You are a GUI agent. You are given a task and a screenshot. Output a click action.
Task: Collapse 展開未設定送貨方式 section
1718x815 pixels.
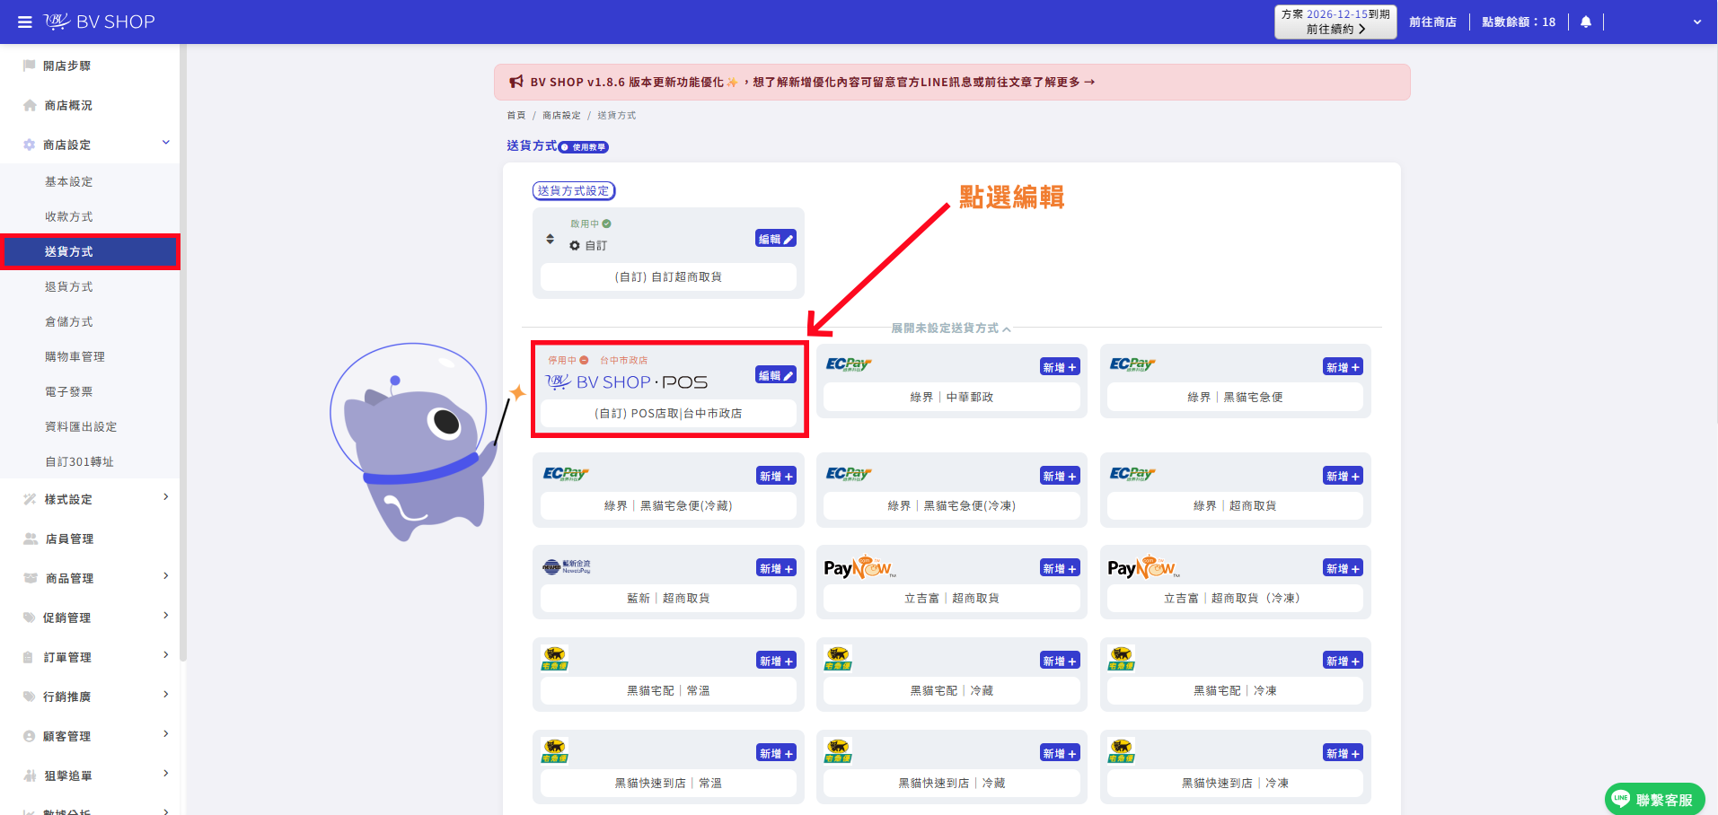coord(951,329)
